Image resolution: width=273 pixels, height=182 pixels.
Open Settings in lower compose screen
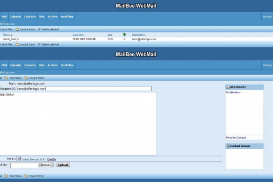tap(267, 65)
